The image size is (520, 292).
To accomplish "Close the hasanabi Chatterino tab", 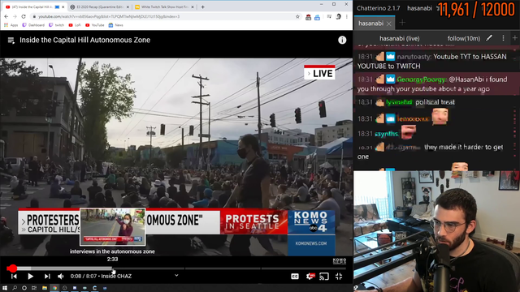I will (389, 24).
